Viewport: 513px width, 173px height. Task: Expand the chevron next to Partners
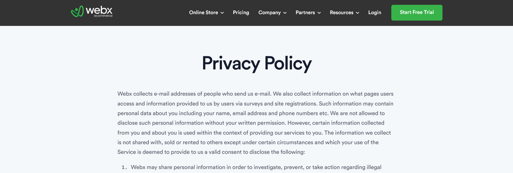(319, 13)
